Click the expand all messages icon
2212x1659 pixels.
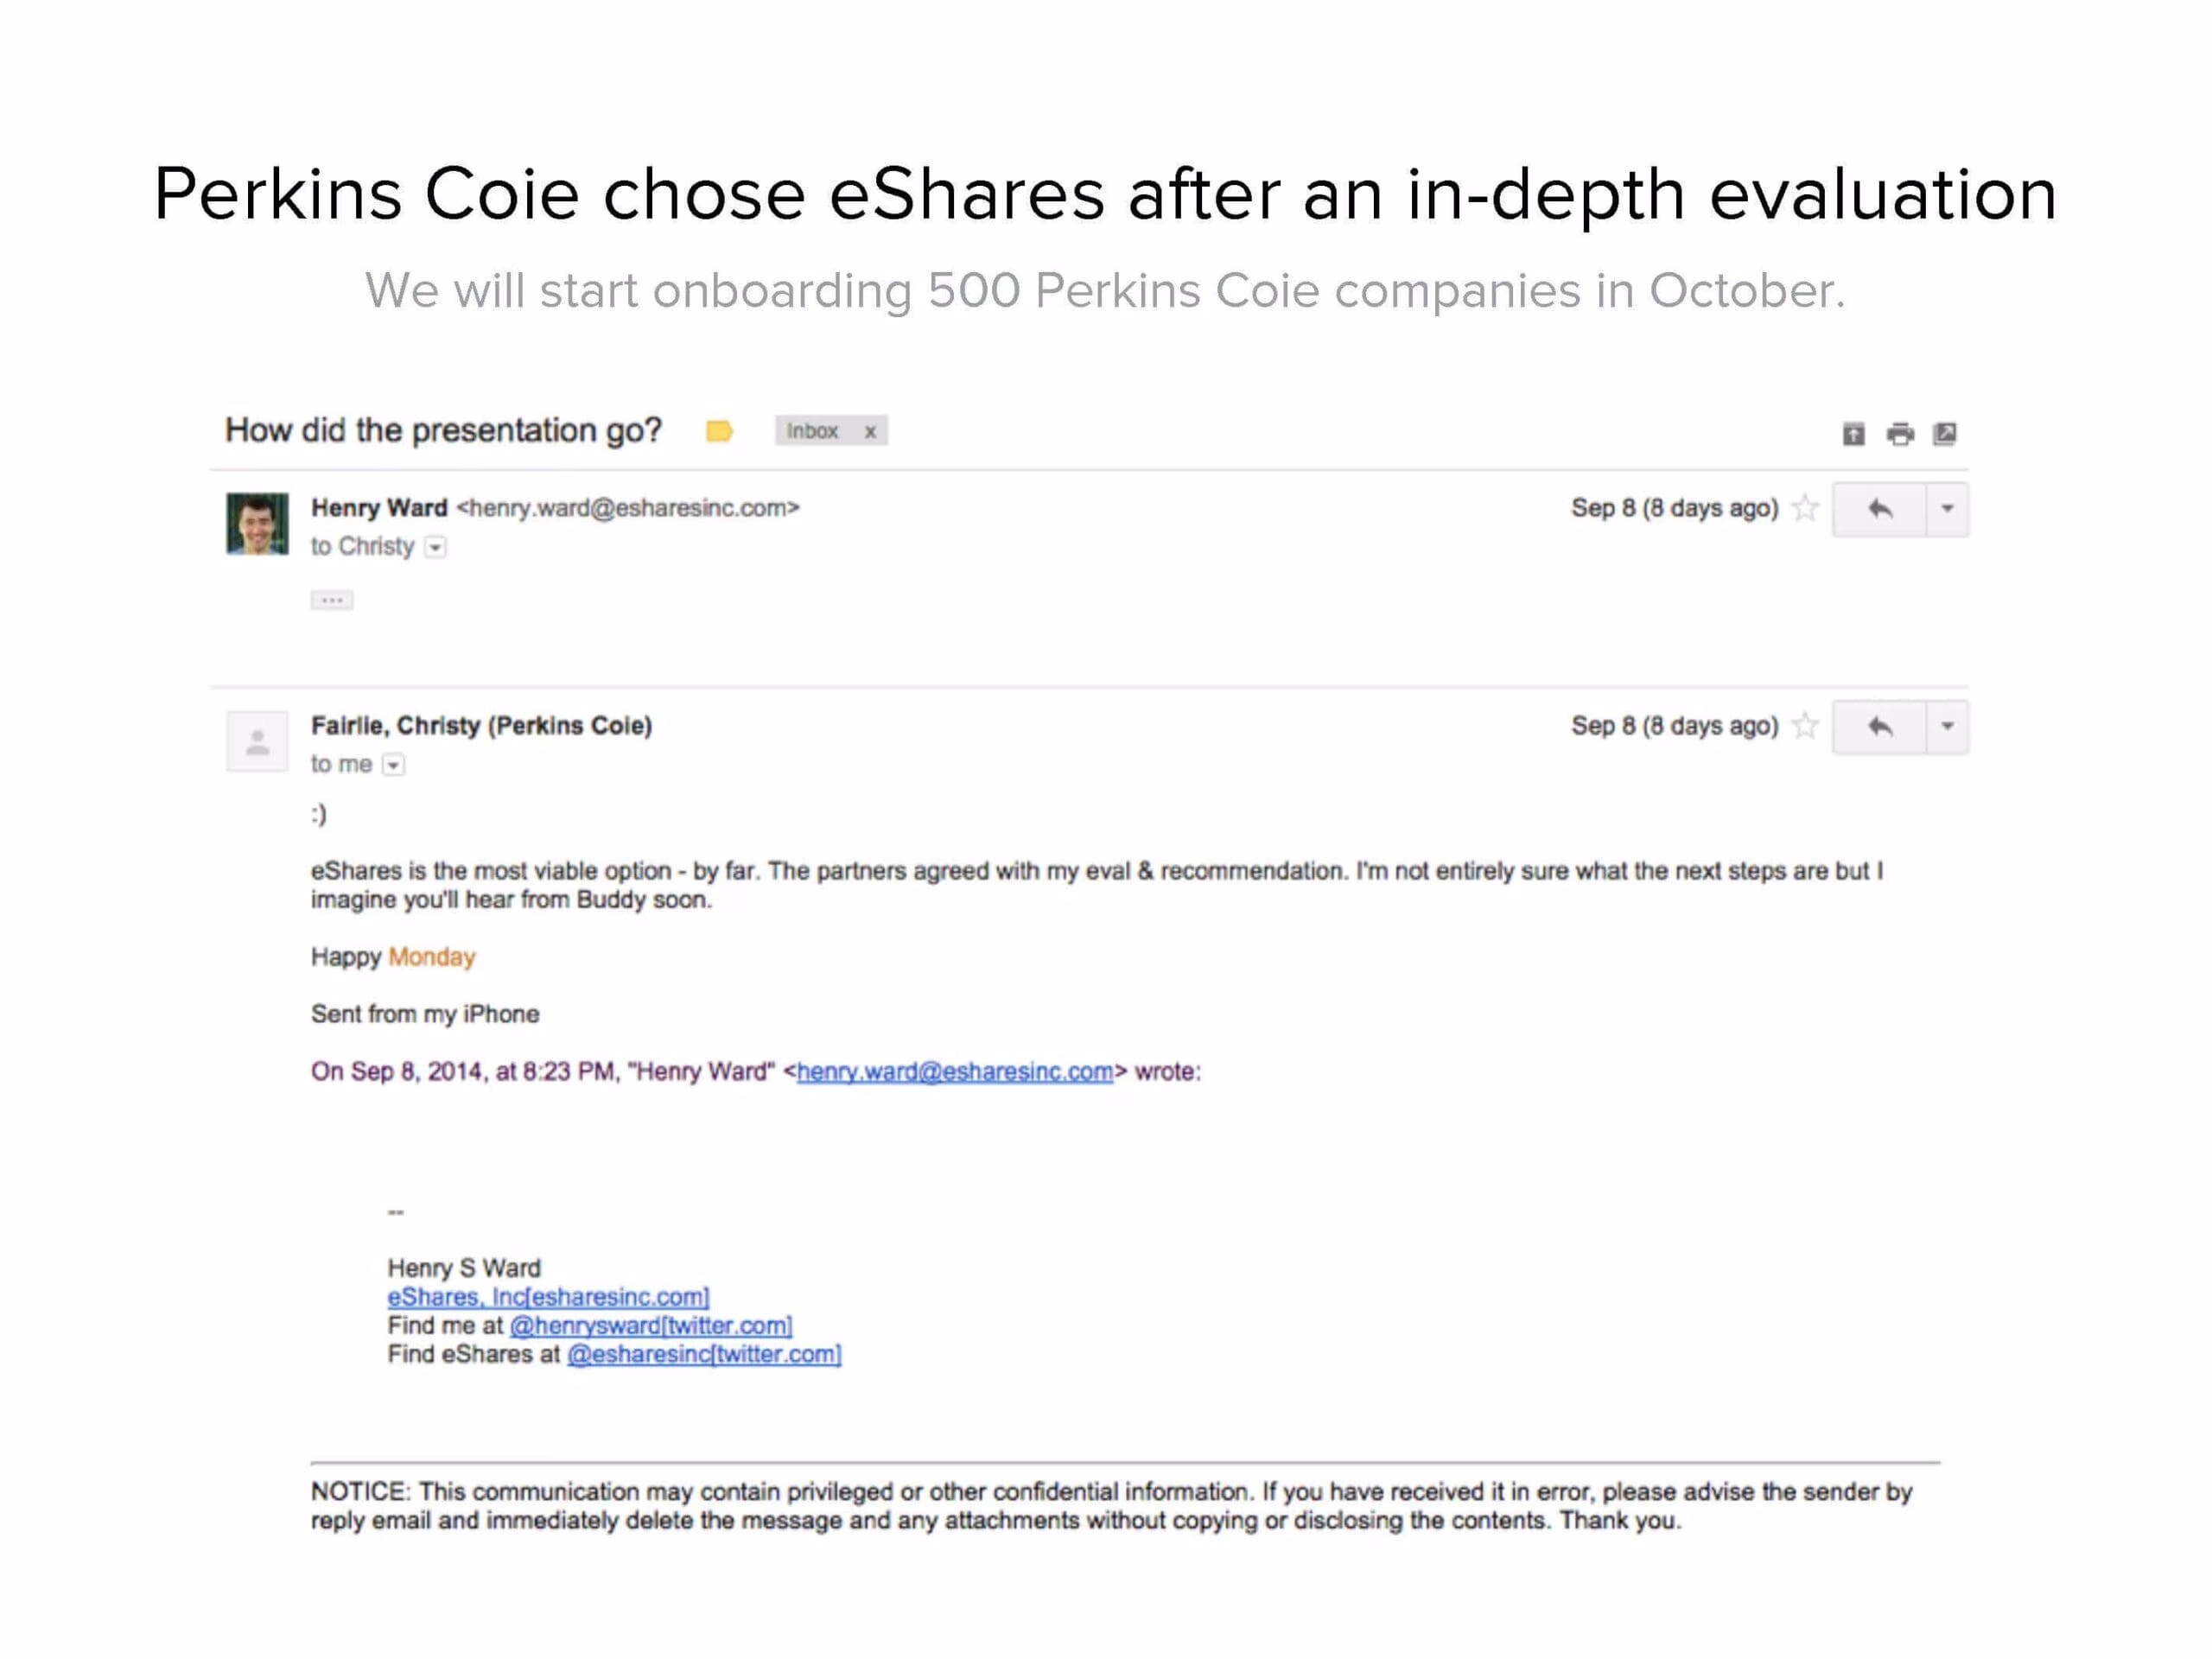(x=1853, y=434)
